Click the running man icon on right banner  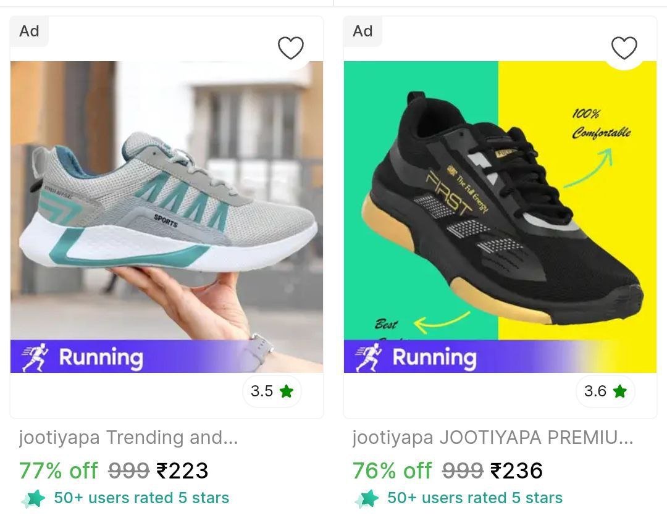[x=369, y=357]
